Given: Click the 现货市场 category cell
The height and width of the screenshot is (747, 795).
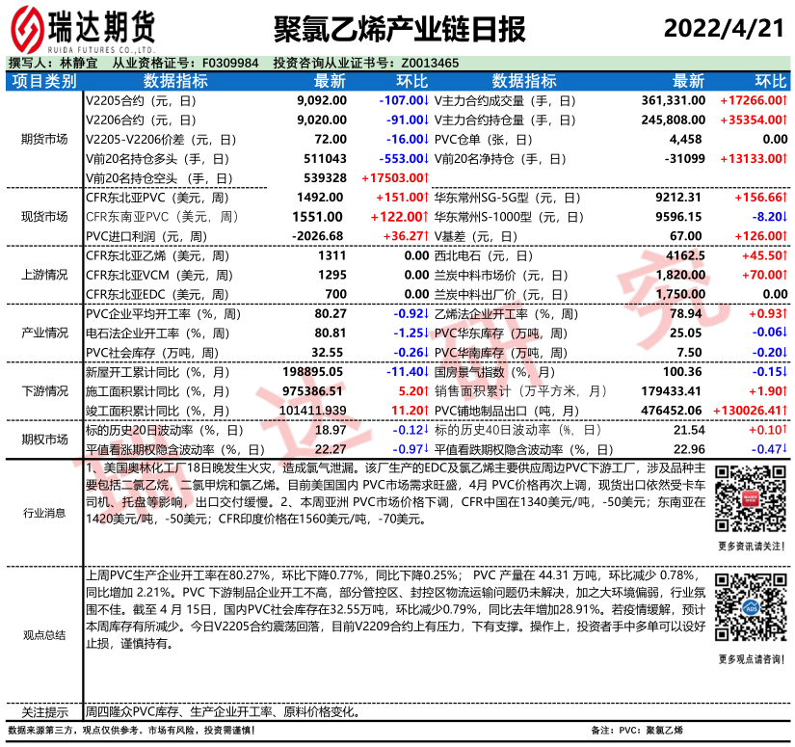Looking at the screenshot, I should click(x=44, y=217).
